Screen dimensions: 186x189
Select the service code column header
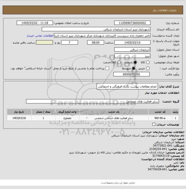point(160,112)
